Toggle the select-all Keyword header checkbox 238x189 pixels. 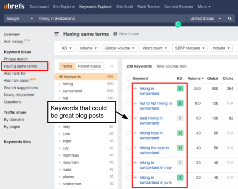tap(129, 79)
